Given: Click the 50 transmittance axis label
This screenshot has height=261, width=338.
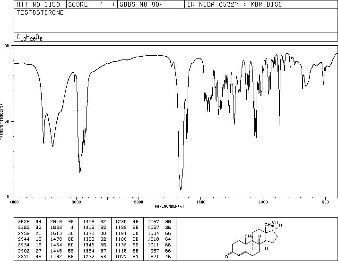Looking at the screenshot, I should pyautogui.click(x=8, y=121).
